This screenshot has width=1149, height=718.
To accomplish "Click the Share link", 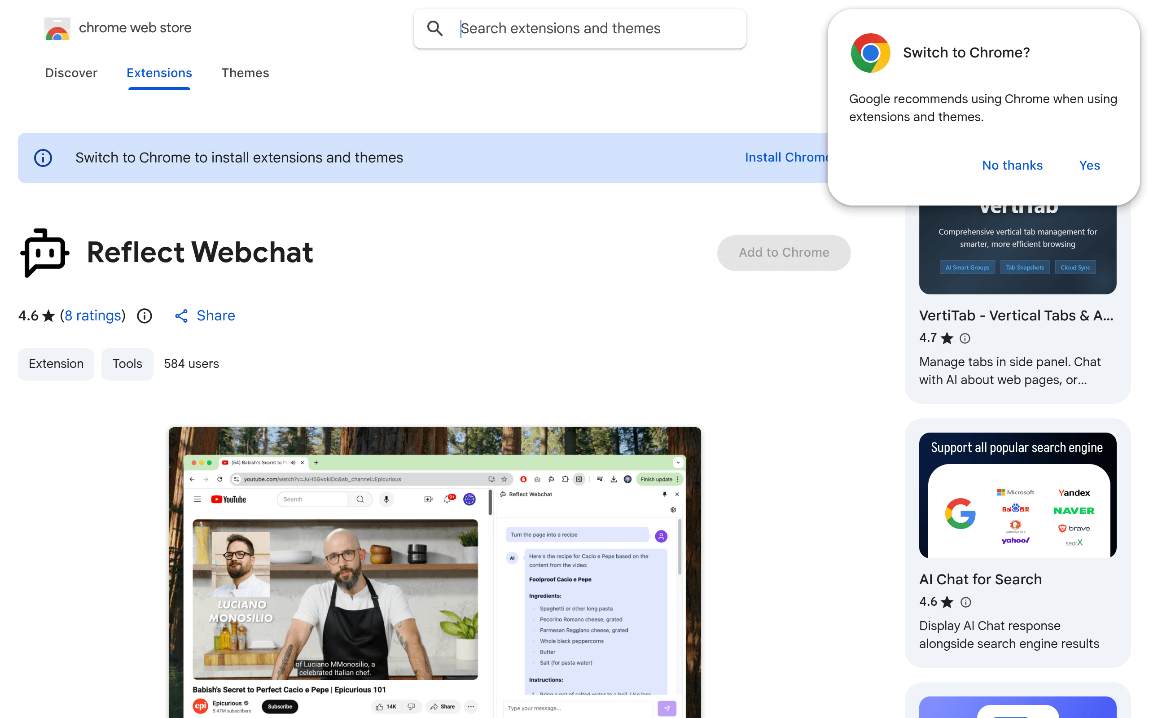I will [x=215, y=316].
